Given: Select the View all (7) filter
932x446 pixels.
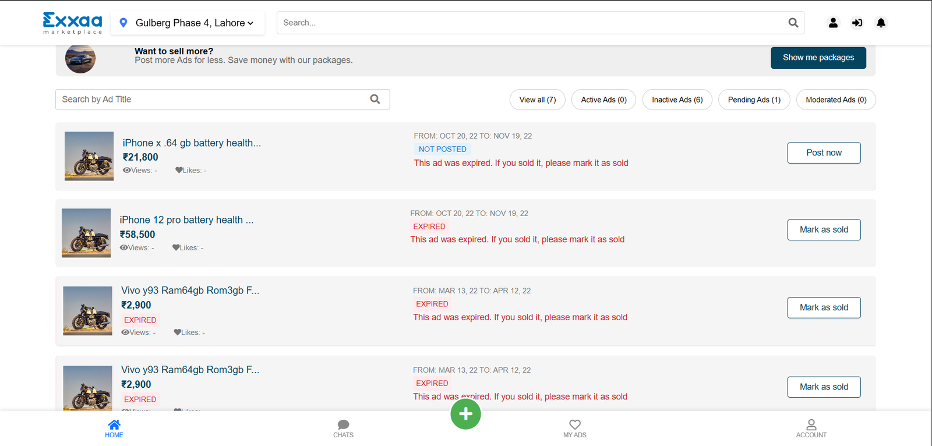Looking at the screenshot, I should click(537, 100).
